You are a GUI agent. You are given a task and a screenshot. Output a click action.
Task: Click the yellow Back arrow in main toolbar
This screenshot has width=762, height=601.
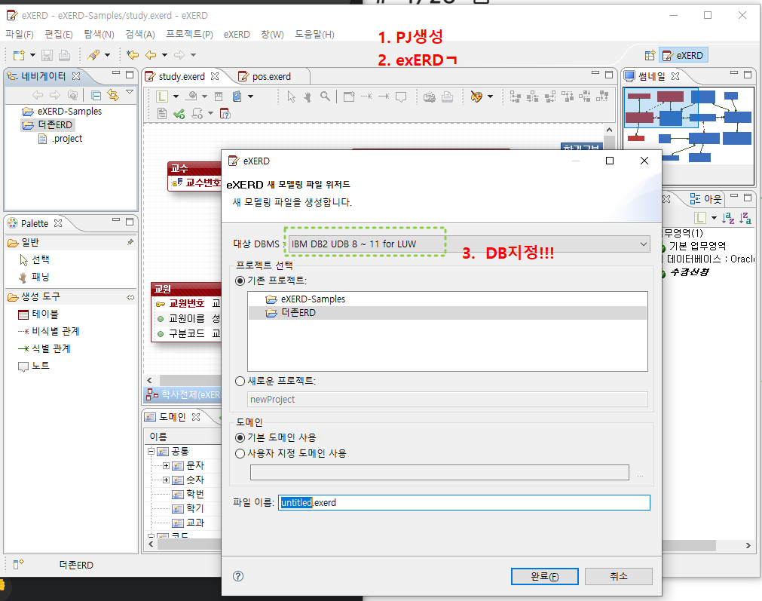(x=151, y=55)
